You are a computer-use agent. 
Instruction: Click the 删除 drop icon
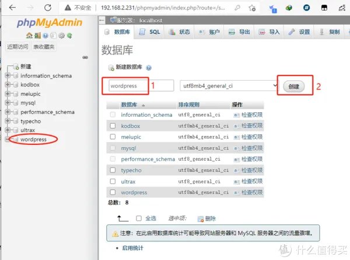(x=201, y=219)
